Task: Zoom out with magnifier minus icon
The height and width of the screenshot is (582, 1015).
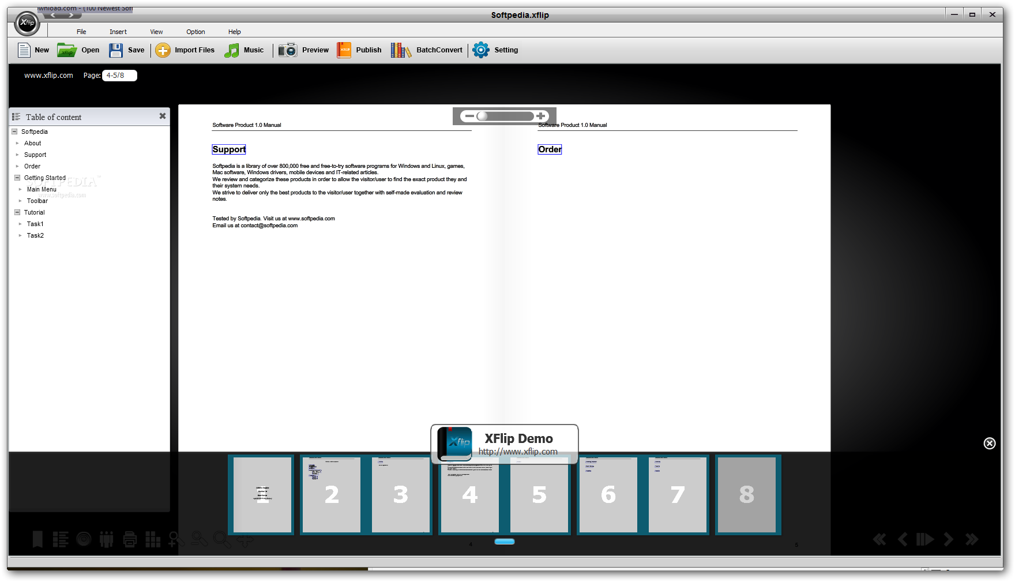Action: (x=199, y=539)
